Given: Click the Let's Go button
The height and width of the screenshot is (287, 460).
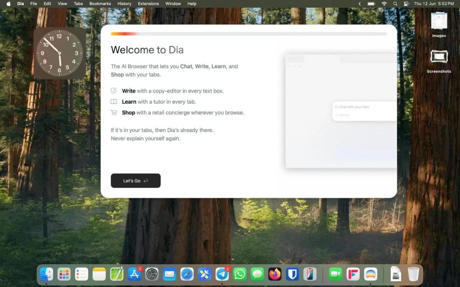Looking at the screenshot, I should (x=136, y=181).
